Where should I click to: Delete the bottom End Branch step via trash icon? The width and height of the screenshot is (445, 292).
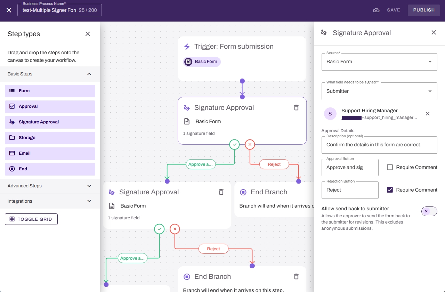click(296, 276)
